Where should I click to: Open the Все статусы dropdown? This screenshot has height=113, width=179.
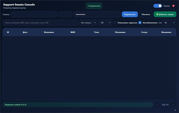(88, 23)
